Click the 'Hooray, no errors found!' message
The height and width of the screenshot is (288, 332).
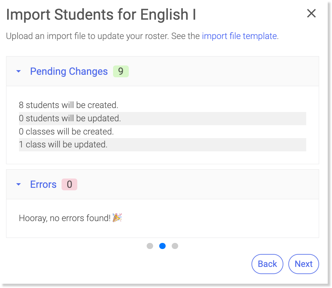(65, 218)
